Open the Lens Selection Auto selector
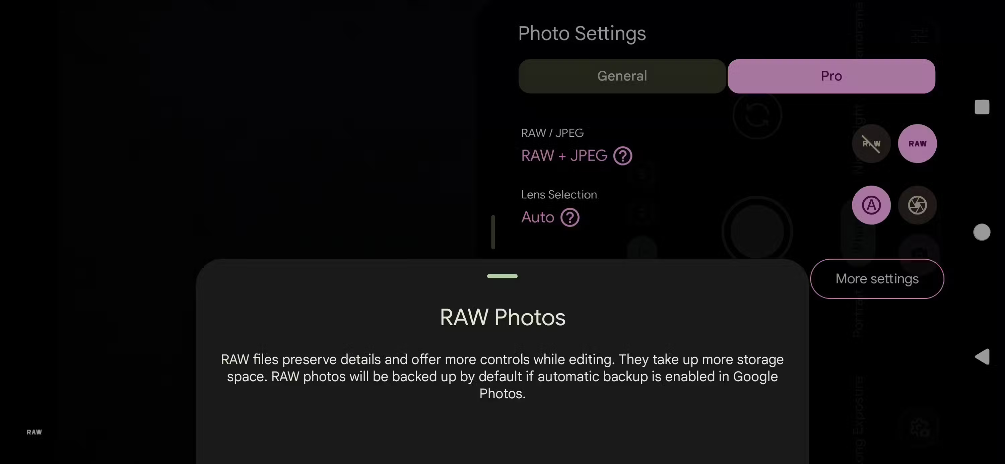The height and width of the screenshot is (464, 1005). pos(538,217)
